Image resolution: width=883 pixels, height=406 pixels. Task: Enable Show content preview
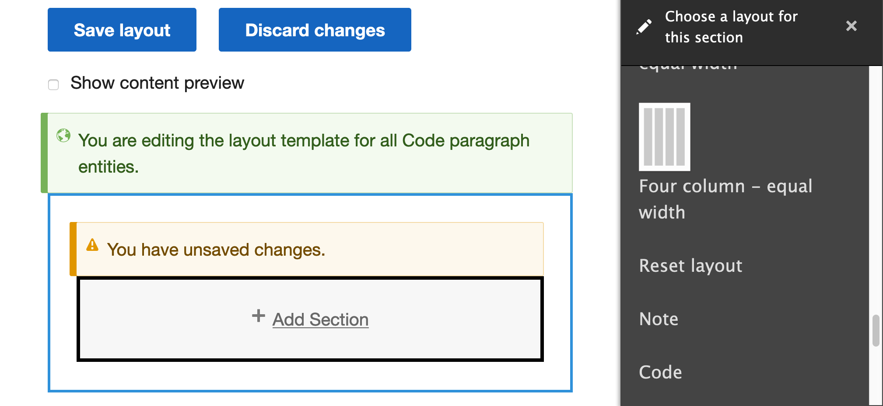[53, 85]
